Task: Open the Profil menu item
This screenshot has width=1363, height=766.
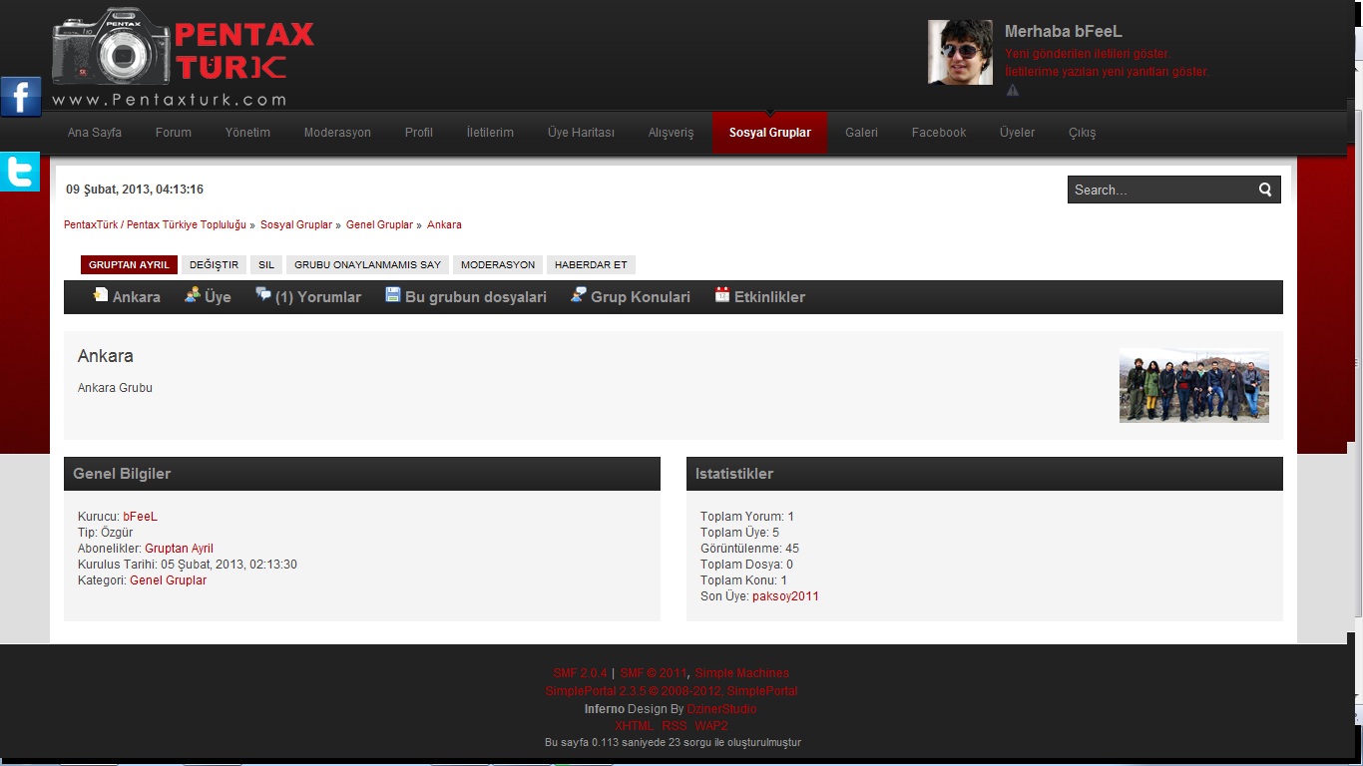Action: coord(419,133)
